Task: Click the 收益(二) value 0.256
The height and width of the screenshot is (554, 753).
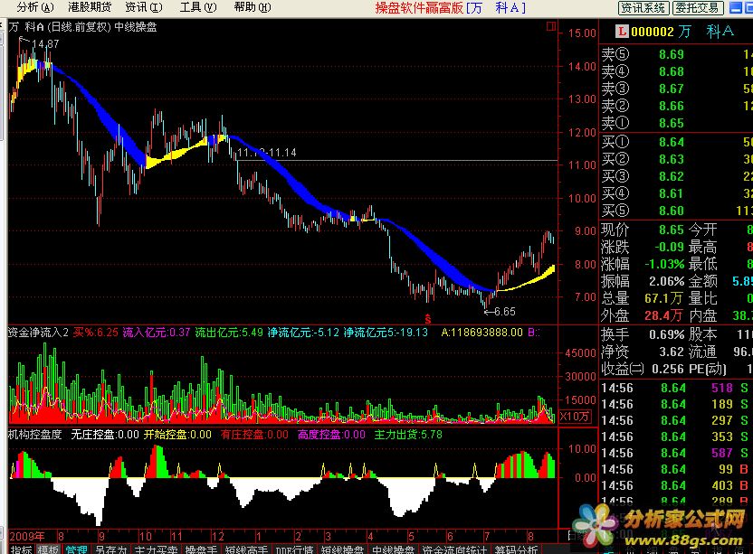Action: click(x=668, y=369)
